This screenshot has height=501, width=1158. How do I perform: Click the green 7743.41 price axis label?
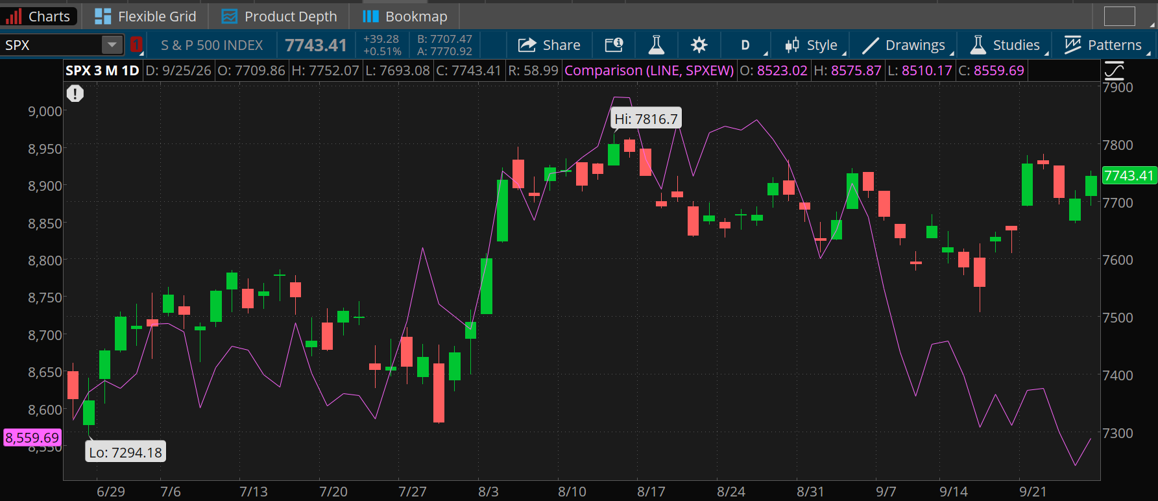[x=1129, y=175]
